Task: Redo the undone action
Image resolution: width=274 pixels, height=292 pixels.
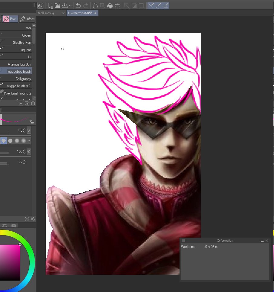Action: tap(86, 6)
